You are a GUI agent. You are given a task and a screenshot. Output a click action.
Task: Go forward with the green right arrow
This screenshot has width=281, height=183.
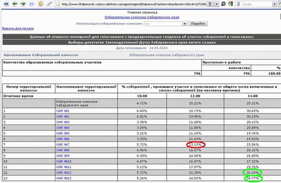pyautogui.click(x=22, y=4)
